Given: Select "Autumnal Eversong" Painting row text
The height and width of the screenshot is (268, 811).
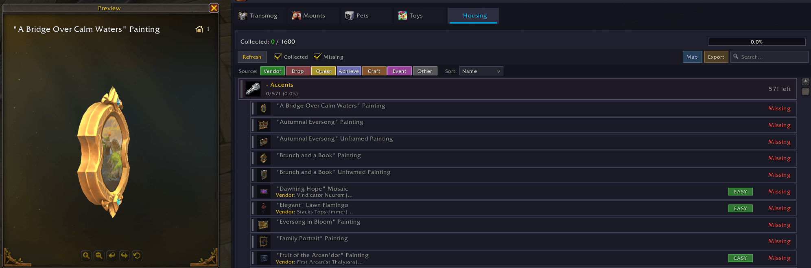Looking at the screenshot, I should tap(320, 122).
